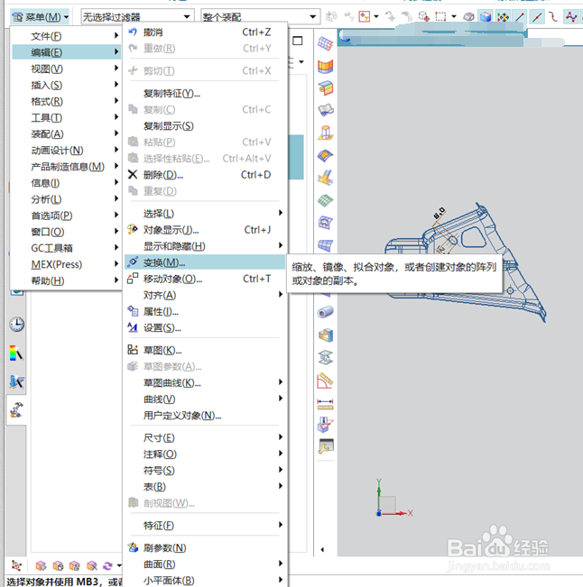Choose 复制显示(S) entry
Viewport: 583px width, 587px height.
coord(205,126)
